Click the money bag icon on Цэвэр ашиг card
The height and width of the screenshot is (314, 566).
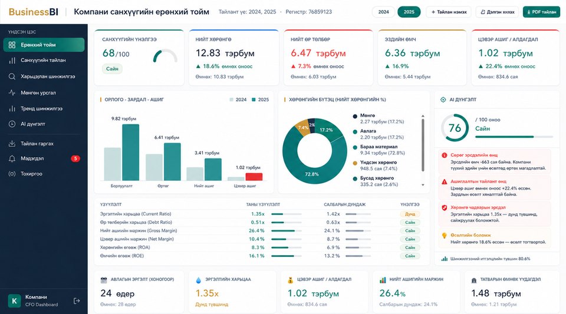coord(290,280)
